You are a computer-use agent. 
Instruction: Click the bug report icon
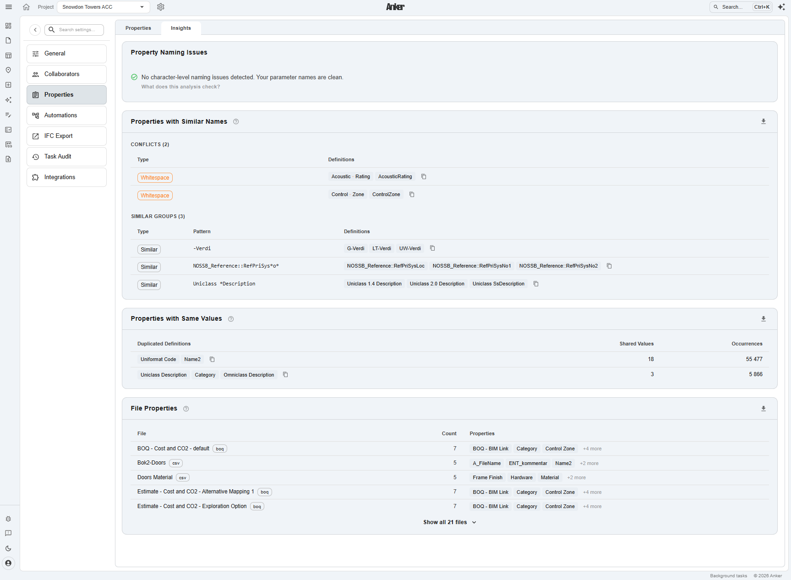click(x=8, y=519)
